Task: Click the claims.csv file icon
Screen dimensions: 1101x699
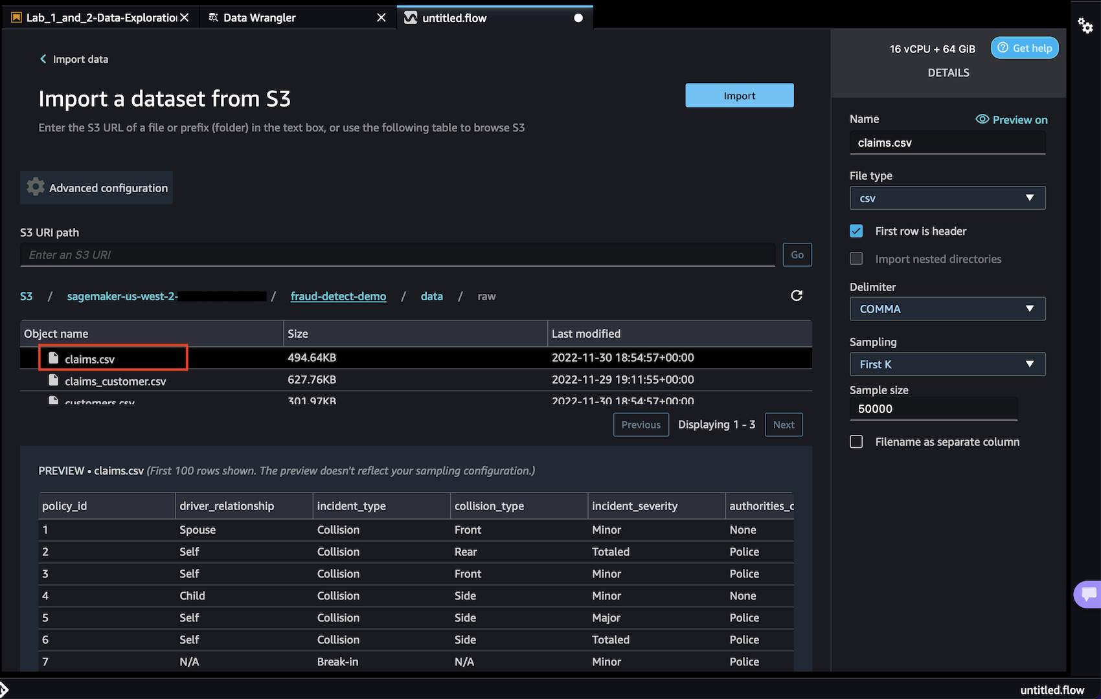Action: point(54,358)
